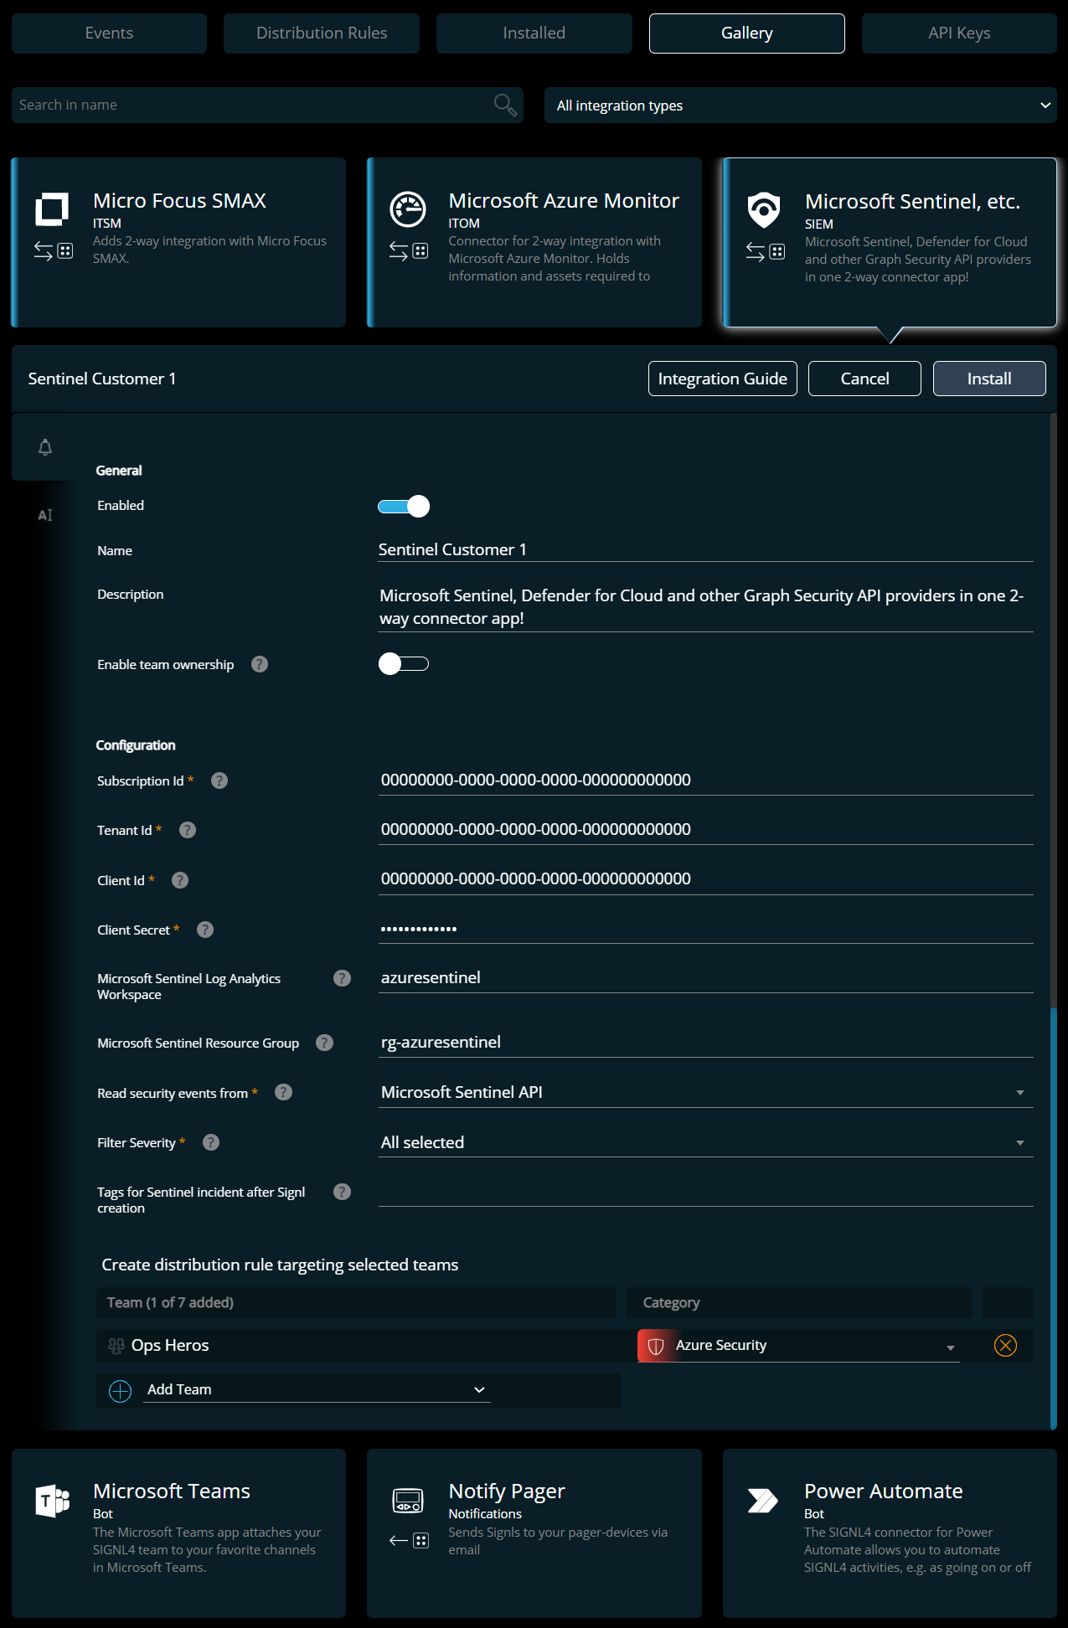Screen dimensions: 1068x1628
Task: Open the AI sidebar section
Action: 45,515
